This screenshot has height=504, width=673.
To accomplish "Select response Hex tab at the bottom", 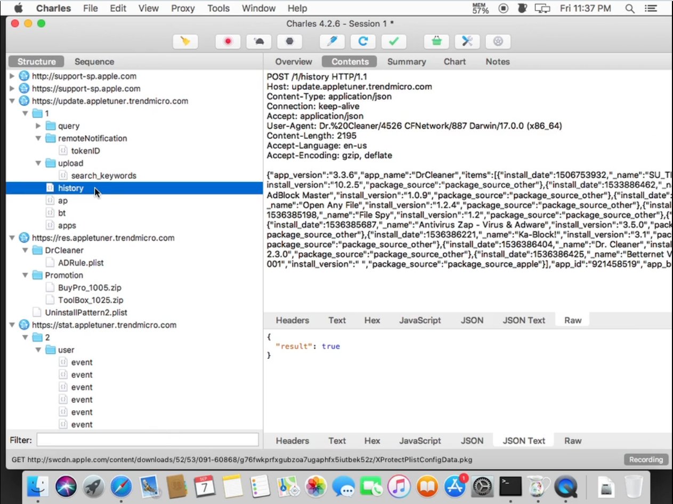I will [x=372, y=441].
